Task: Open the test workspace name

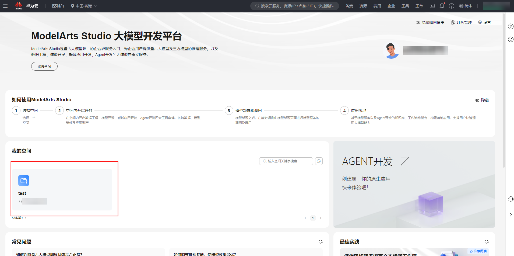Action: click(x=22, y=193)
